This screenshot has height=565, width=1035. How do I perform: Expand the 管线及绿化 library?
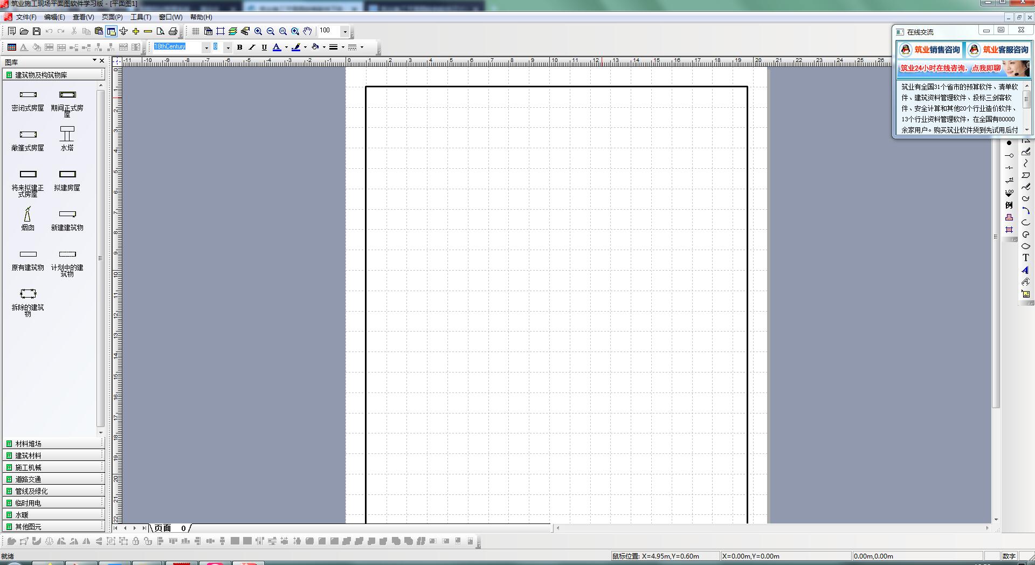pyautogui.click(x=54, y=491)
